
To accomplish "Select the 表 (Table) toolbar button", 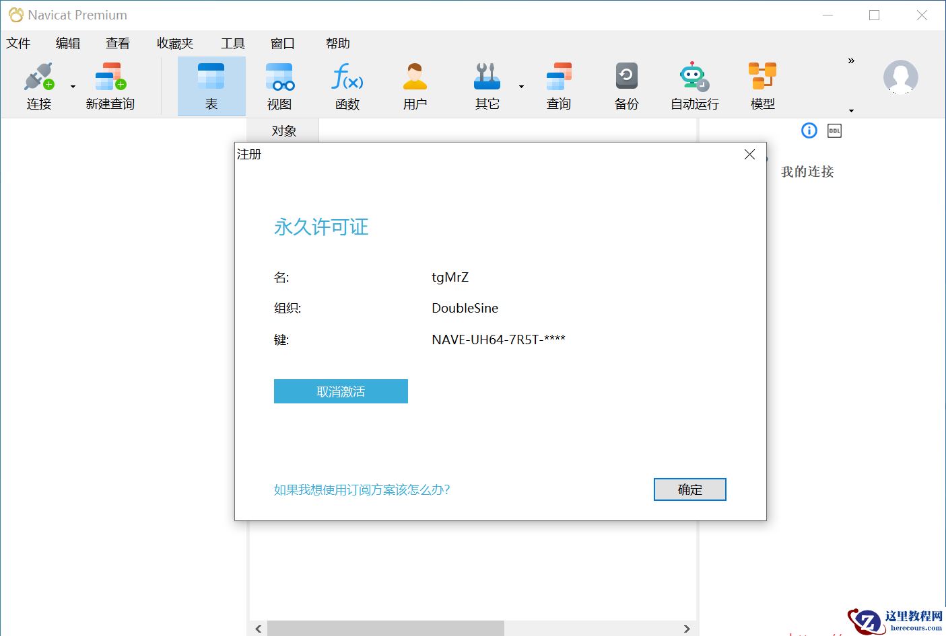I will point(211,86).
